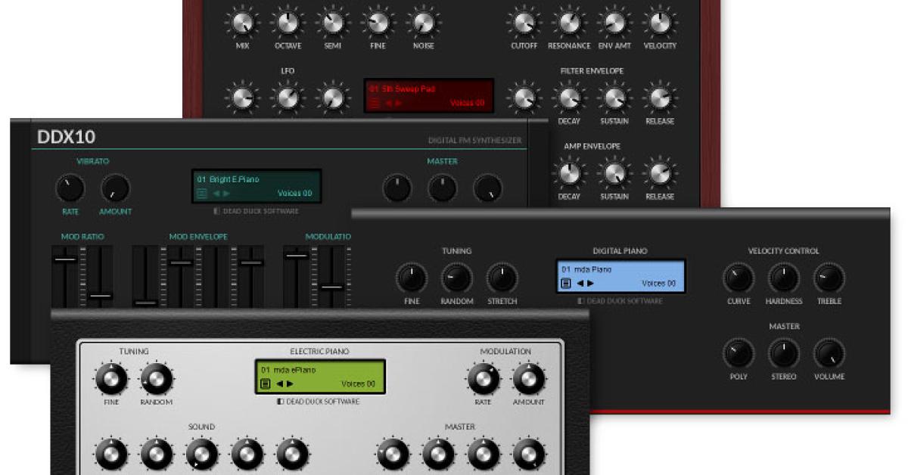Screen dimensions: 908x475
Task: Open the preset menu icon in DDX10 display
Action: [202, 194]
